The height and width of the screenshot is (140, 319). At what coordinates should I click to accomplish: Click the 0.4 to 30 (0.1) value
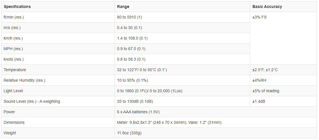point(129,28)
